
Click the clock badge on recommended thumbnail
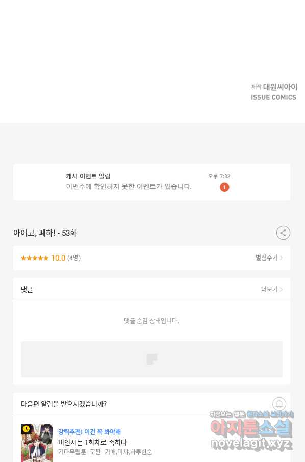[x=26, y=429]
